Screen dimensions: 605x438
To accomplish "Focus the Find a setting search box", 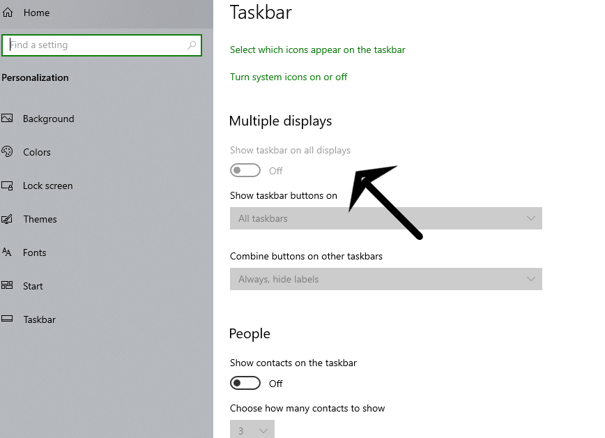I will (102, 45).
